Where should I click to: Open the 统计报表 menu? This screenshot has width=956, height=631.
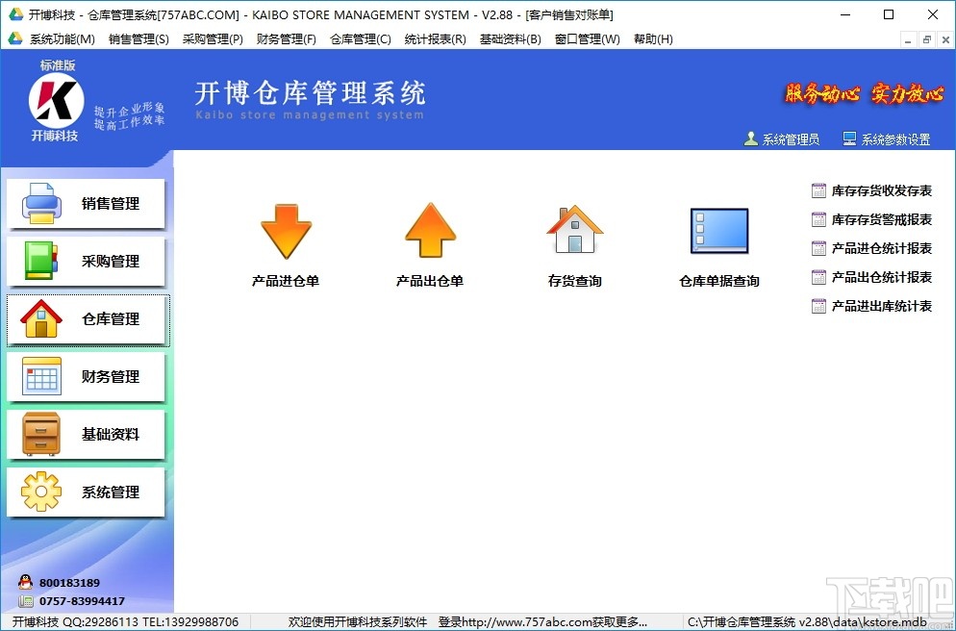tap(435, 38)
